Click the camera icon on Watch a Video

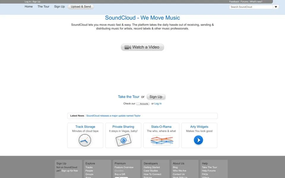tap(128, 47)
